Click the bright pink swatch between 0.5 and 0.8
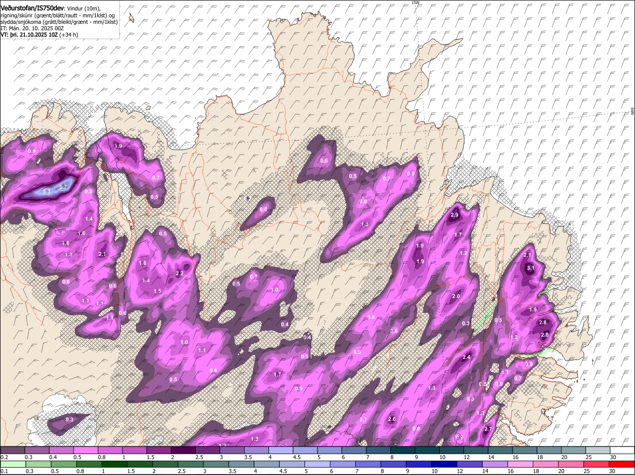This screenshot has width=635, height=475. tap(86, 450)
